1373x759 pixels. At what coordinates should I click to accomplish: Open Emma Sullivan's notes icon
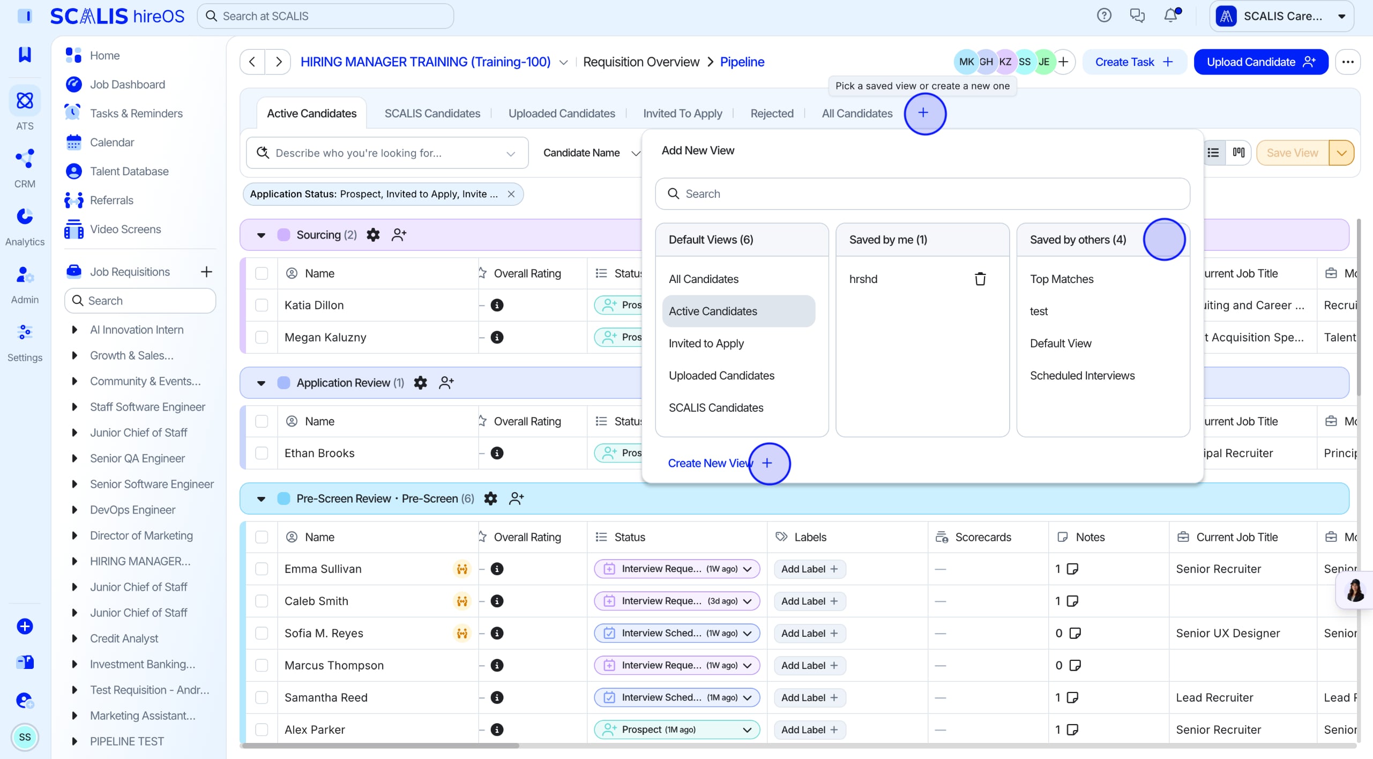tap(1072, 569)
